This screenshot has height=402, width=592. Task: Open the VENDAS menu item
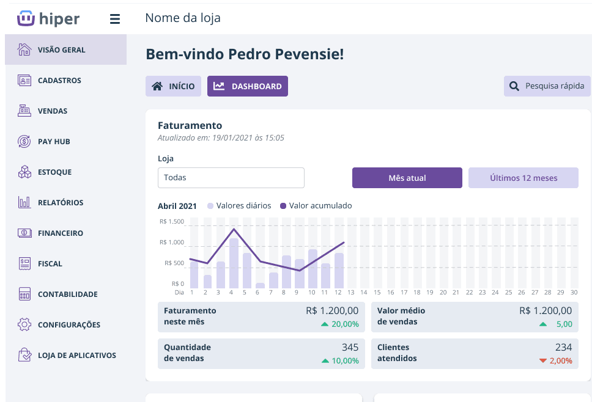[x=65, y=111]
